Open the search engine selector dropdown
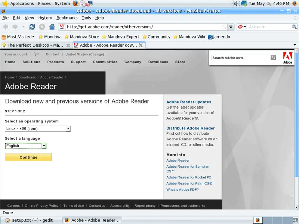This screenshot has width=299, height=224. [x=242, y=27]
